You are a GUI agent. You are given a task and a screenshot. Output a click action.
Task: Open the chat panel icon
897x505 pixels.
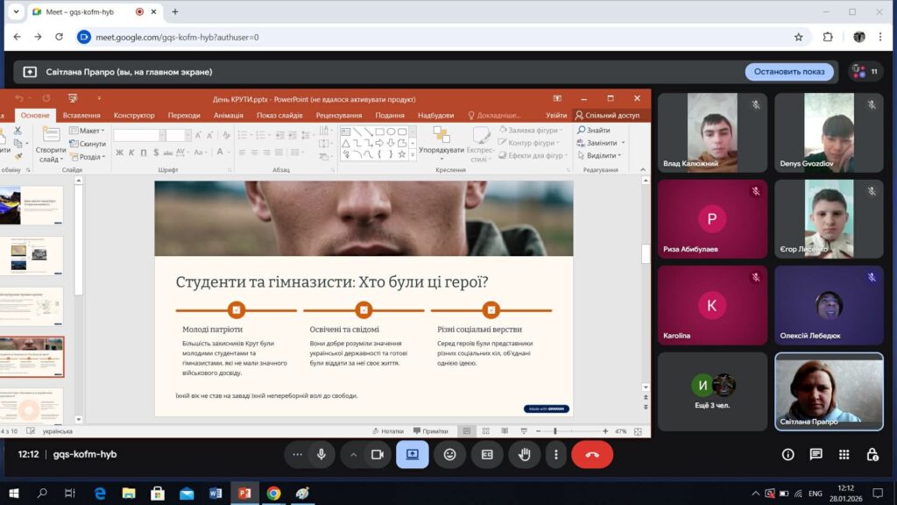816,454
